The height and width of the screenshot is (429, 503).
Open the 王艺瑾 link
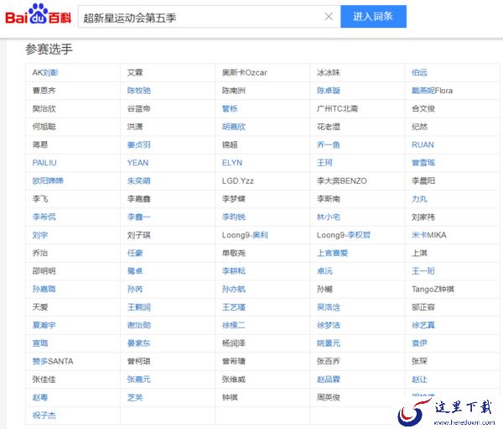click(x=234, y=307)
